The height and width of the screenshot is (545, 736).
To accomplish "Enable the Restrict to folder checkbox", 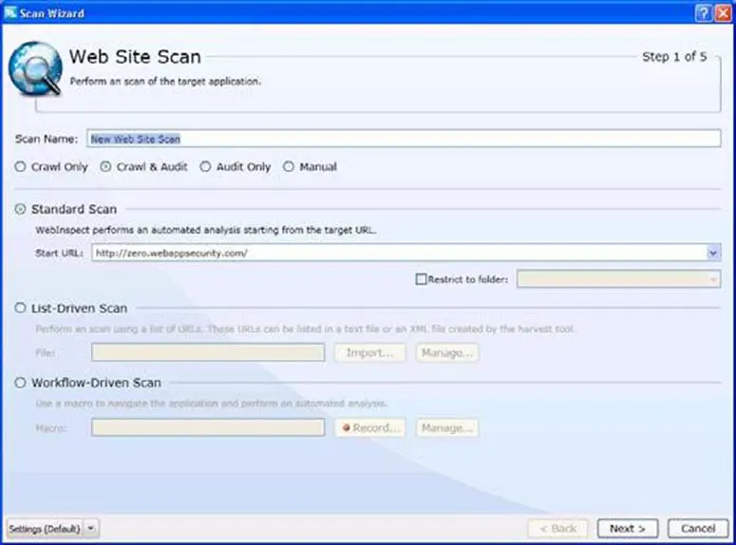I will pos(421,279).
